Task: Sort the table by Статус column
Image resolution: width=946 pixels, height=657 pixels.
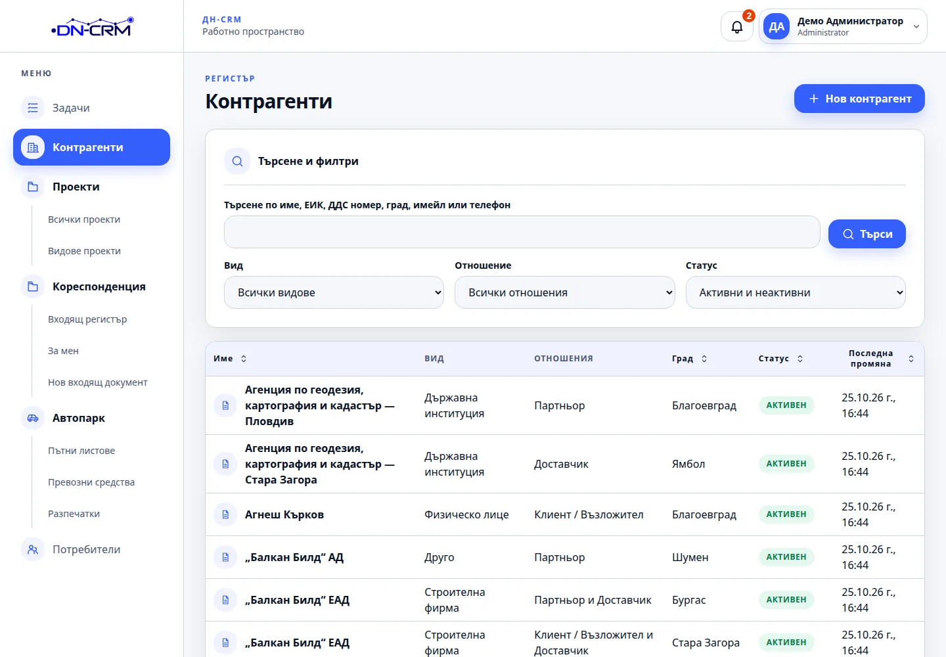Action: pyautogui.click(x=781, y=359)
